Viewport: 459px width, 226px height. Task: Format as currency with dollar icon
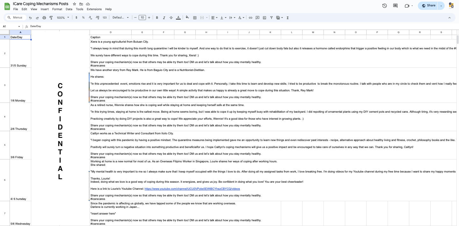point(76,18)
